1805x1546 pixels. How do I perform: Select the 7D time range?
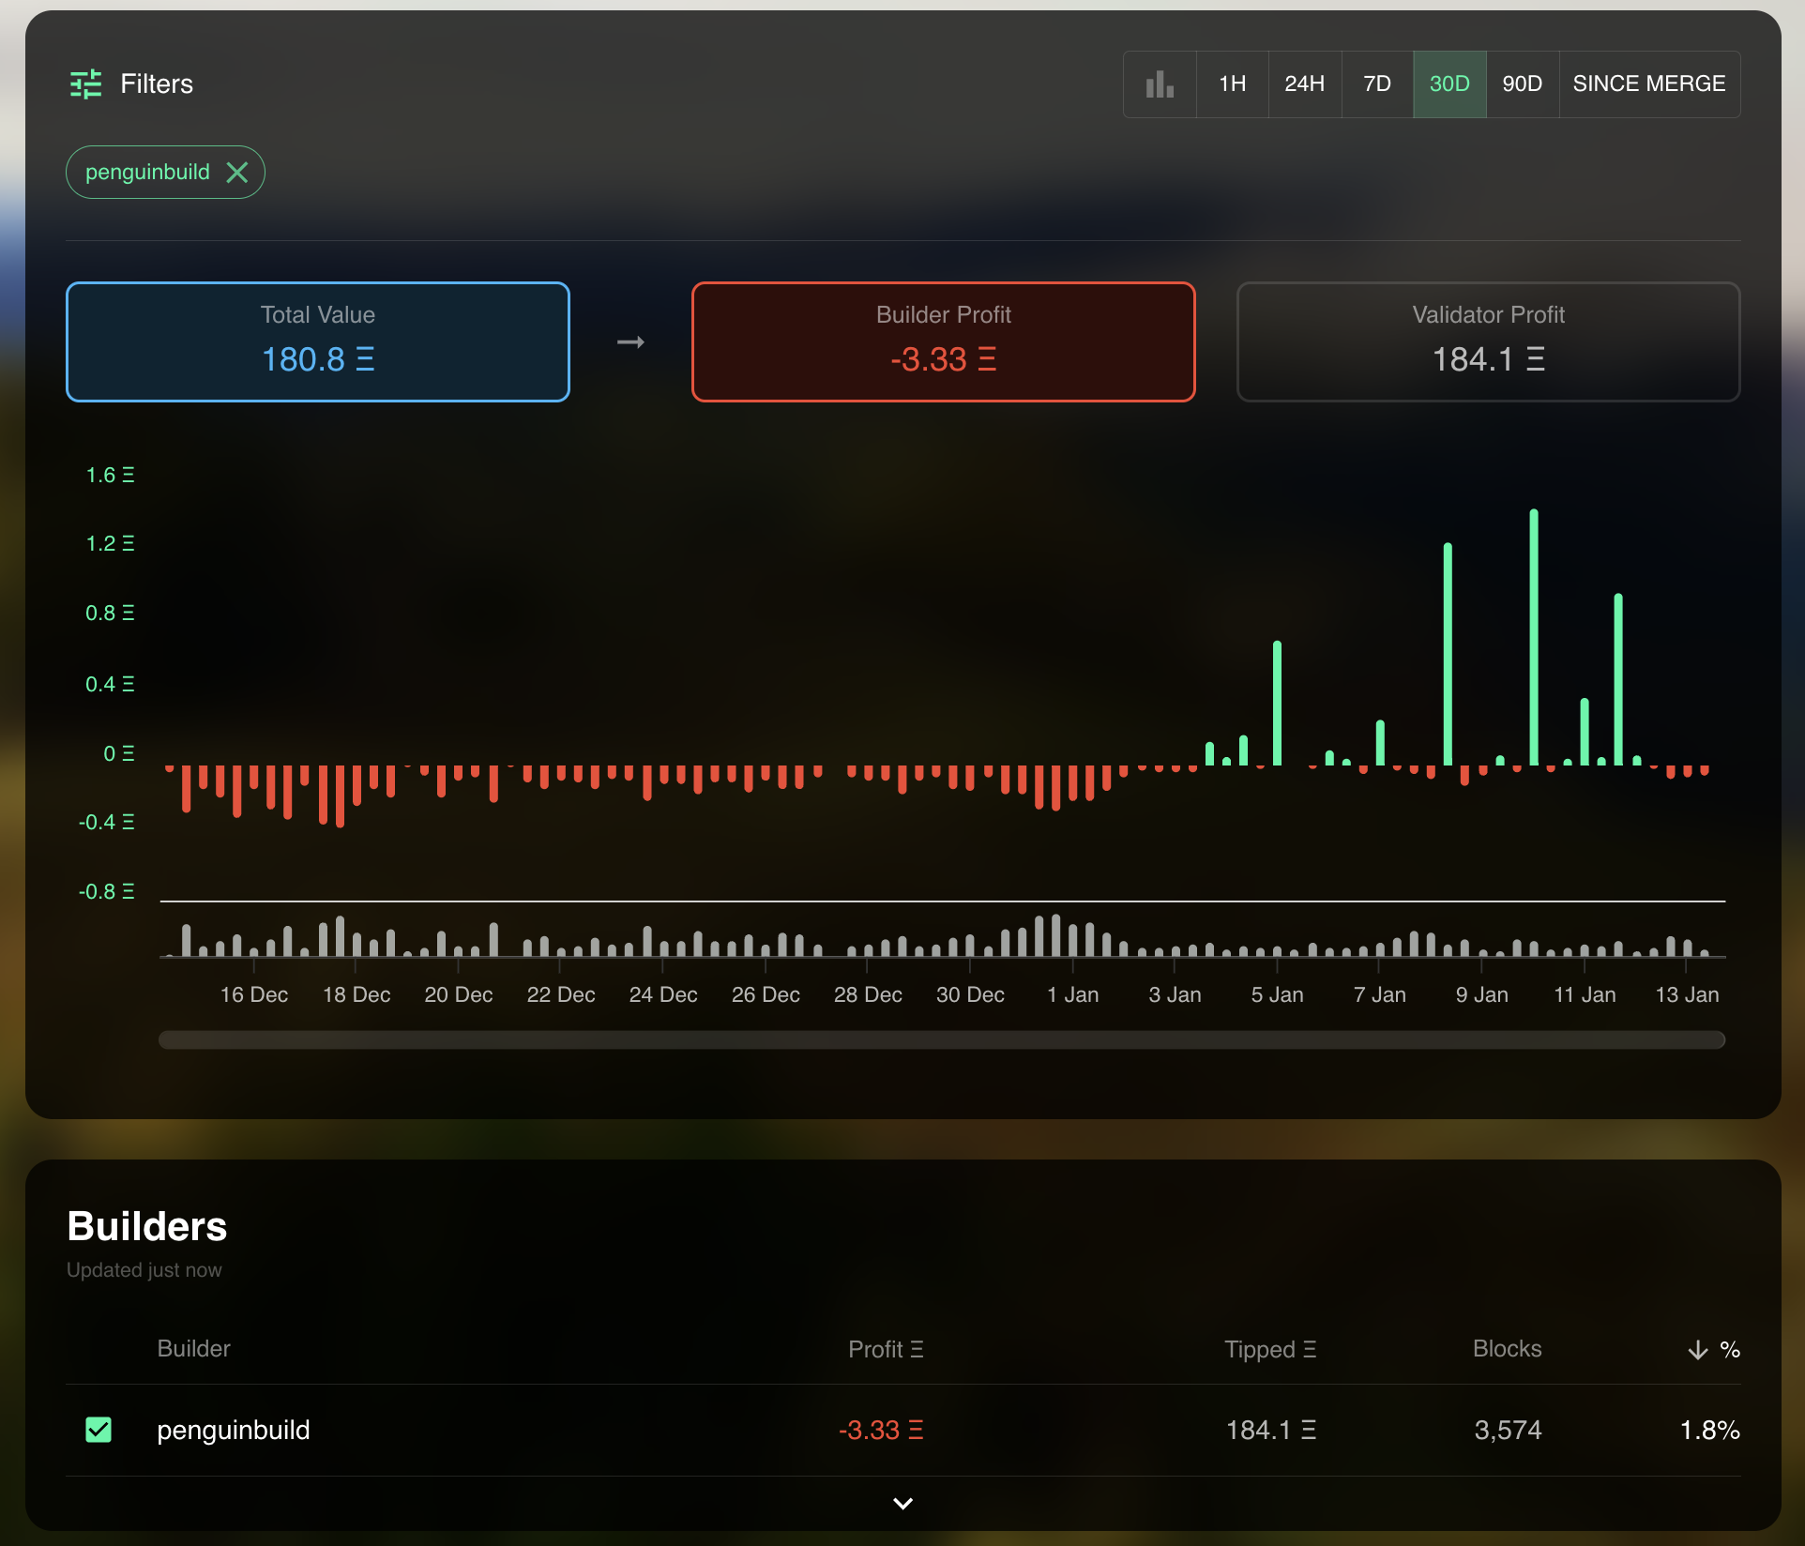(x=1376, y=84)
